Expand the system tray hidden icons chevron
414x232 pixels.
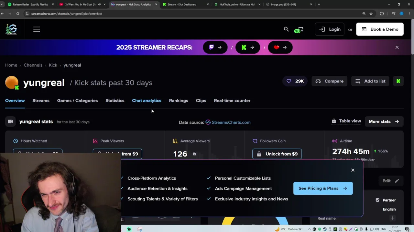(309, 229)
